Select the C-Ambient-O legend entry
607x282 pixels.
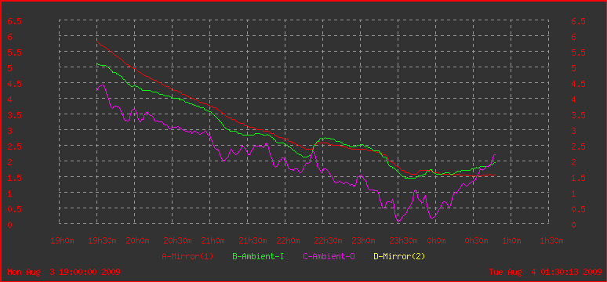click(x=329, y=256)
